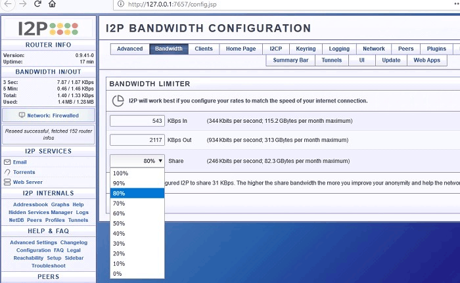Select 100% from the share list
The image size is (460, 283).
click(x=137, y=173)
